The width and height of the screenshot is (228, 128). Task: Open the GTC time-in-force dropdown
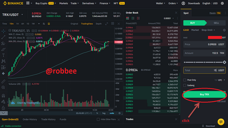coord(222,80)
